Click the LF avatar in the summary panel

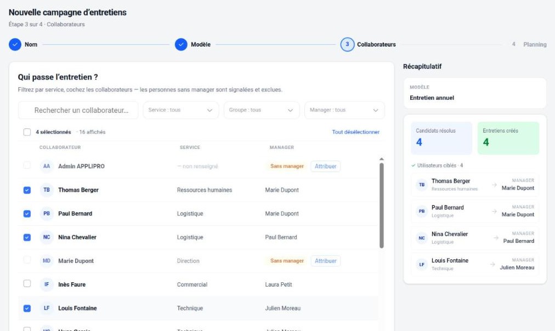tap(422, 265)
